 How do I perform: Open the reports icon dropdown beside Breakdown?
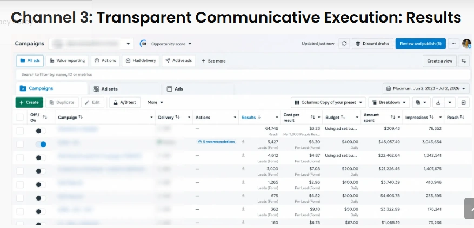pos(421,102)
